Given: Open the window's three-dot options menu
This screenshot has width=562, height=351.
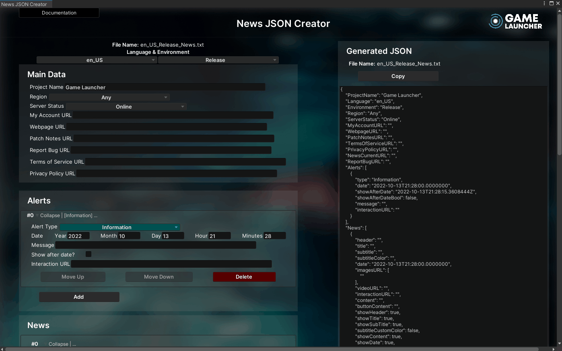Looking at the screenshot, I should [544, 3].
